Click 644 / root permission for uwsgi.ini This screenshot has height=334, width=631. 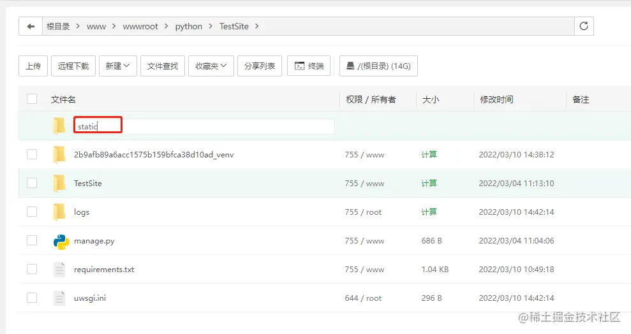363,298
